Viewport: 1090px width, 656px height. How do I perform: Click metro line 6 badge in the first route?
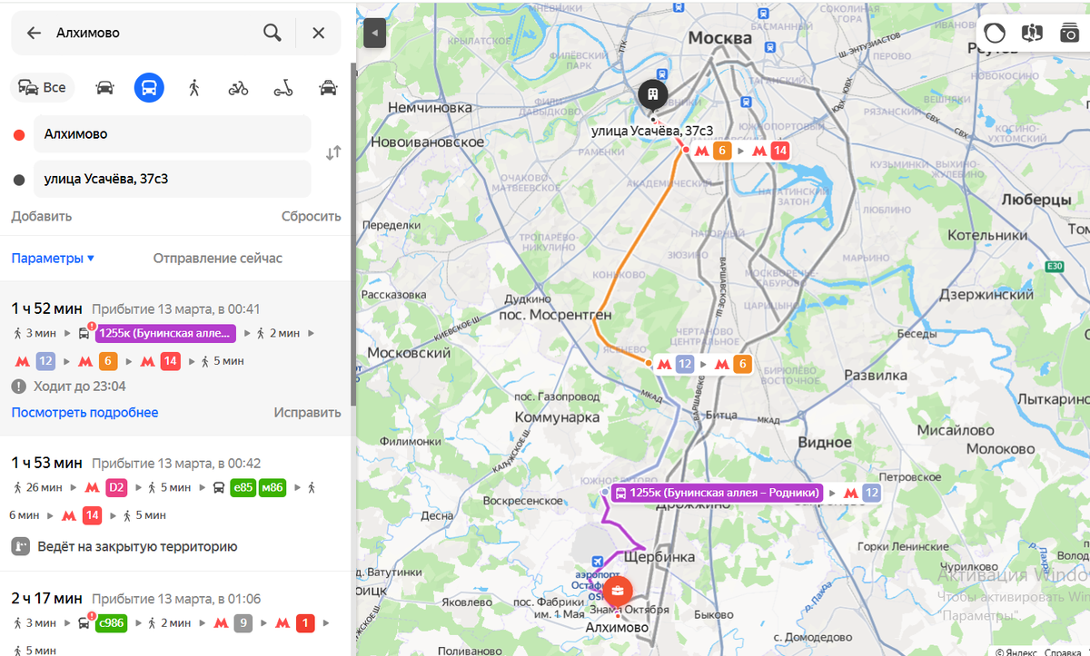click(x=109, y=361)
